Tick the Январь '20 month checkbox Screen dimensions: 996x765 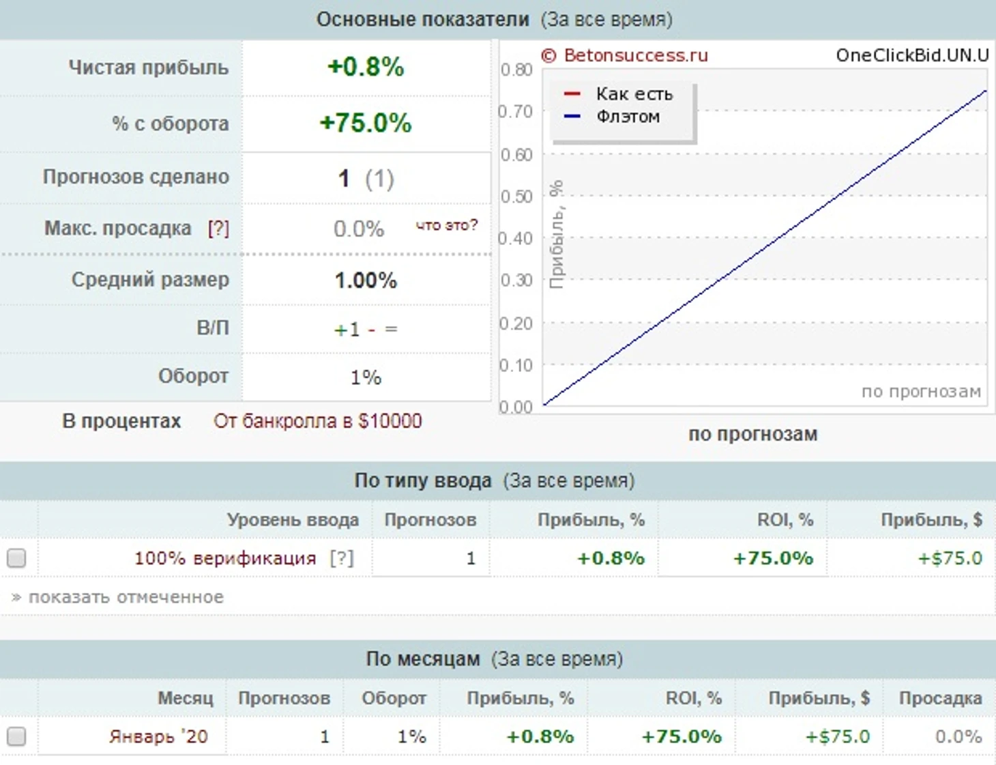(16, 736)
